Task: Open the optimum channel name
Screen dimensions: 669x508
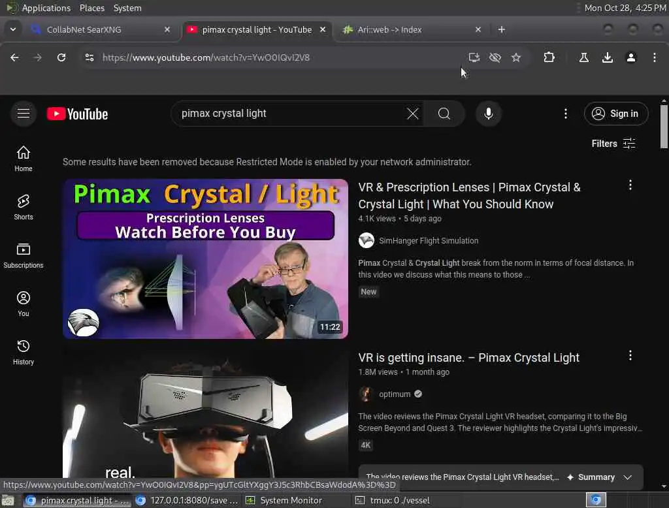Action: [x=394, y=394]
